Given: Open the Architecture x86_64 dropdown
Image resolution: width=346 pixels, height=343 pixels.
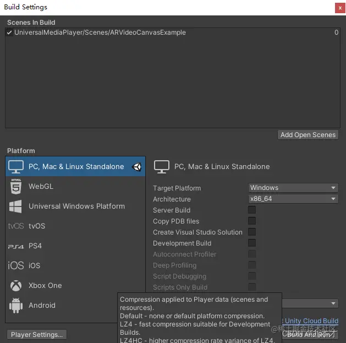Looking at the screenshot, I should click(293, 199).
